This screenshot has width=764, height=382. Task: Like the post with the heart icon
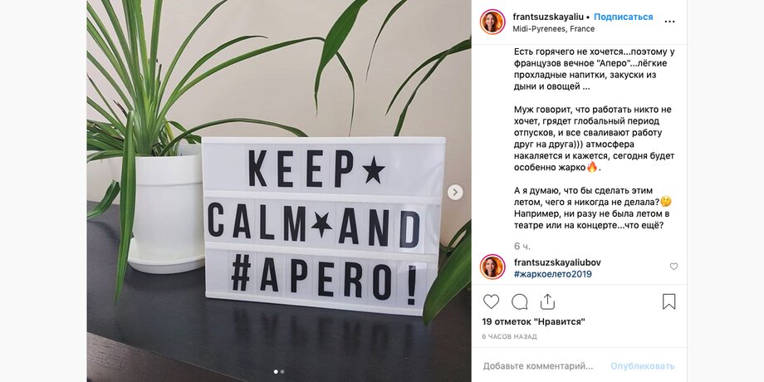coord(491,301)
